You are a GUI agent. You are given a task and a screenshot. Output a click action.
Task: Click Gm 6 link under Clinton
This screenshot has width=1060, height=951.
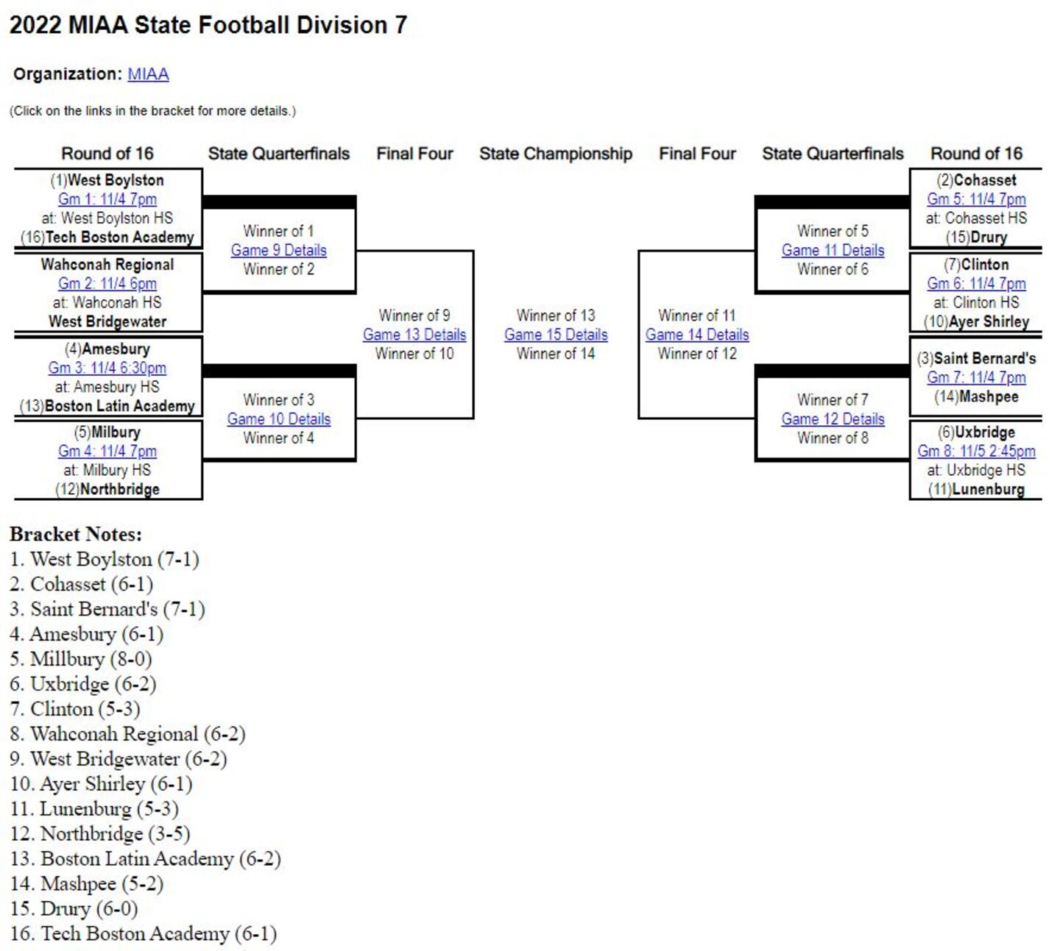pos(976,284)
